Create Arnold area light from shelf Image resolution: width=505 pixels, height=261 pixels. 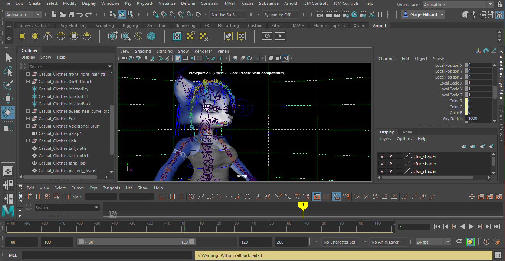22,36
